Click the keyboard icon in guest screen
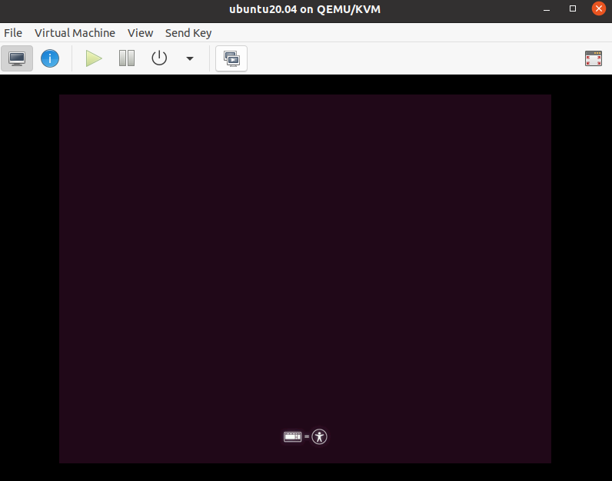Viewport: 612px width, 481px height. [292, 436]
